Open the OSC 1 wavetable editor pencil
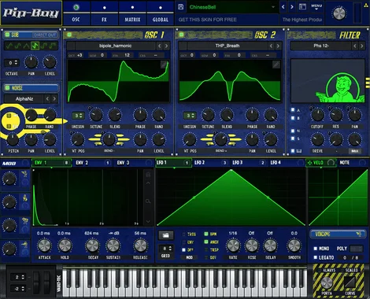This screenshot has height=299, width=370. coord(164,64)
